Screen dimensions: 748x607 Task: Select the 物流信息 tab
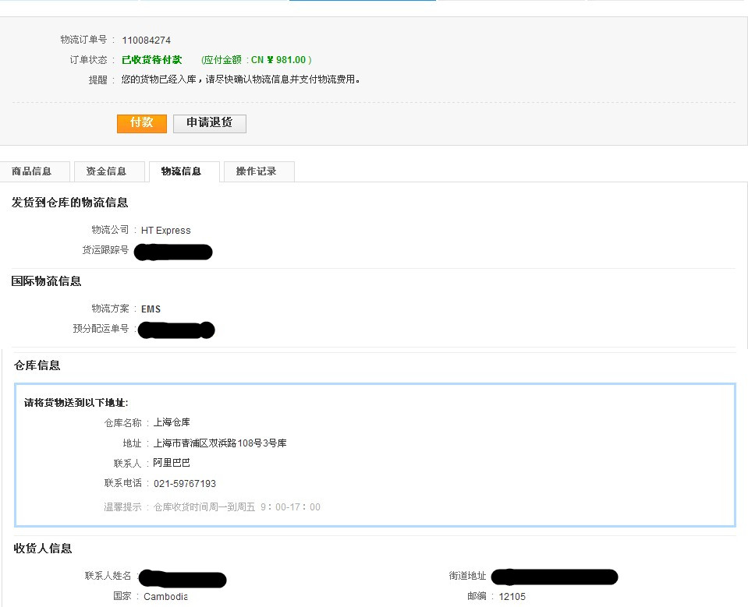(183, 171)
